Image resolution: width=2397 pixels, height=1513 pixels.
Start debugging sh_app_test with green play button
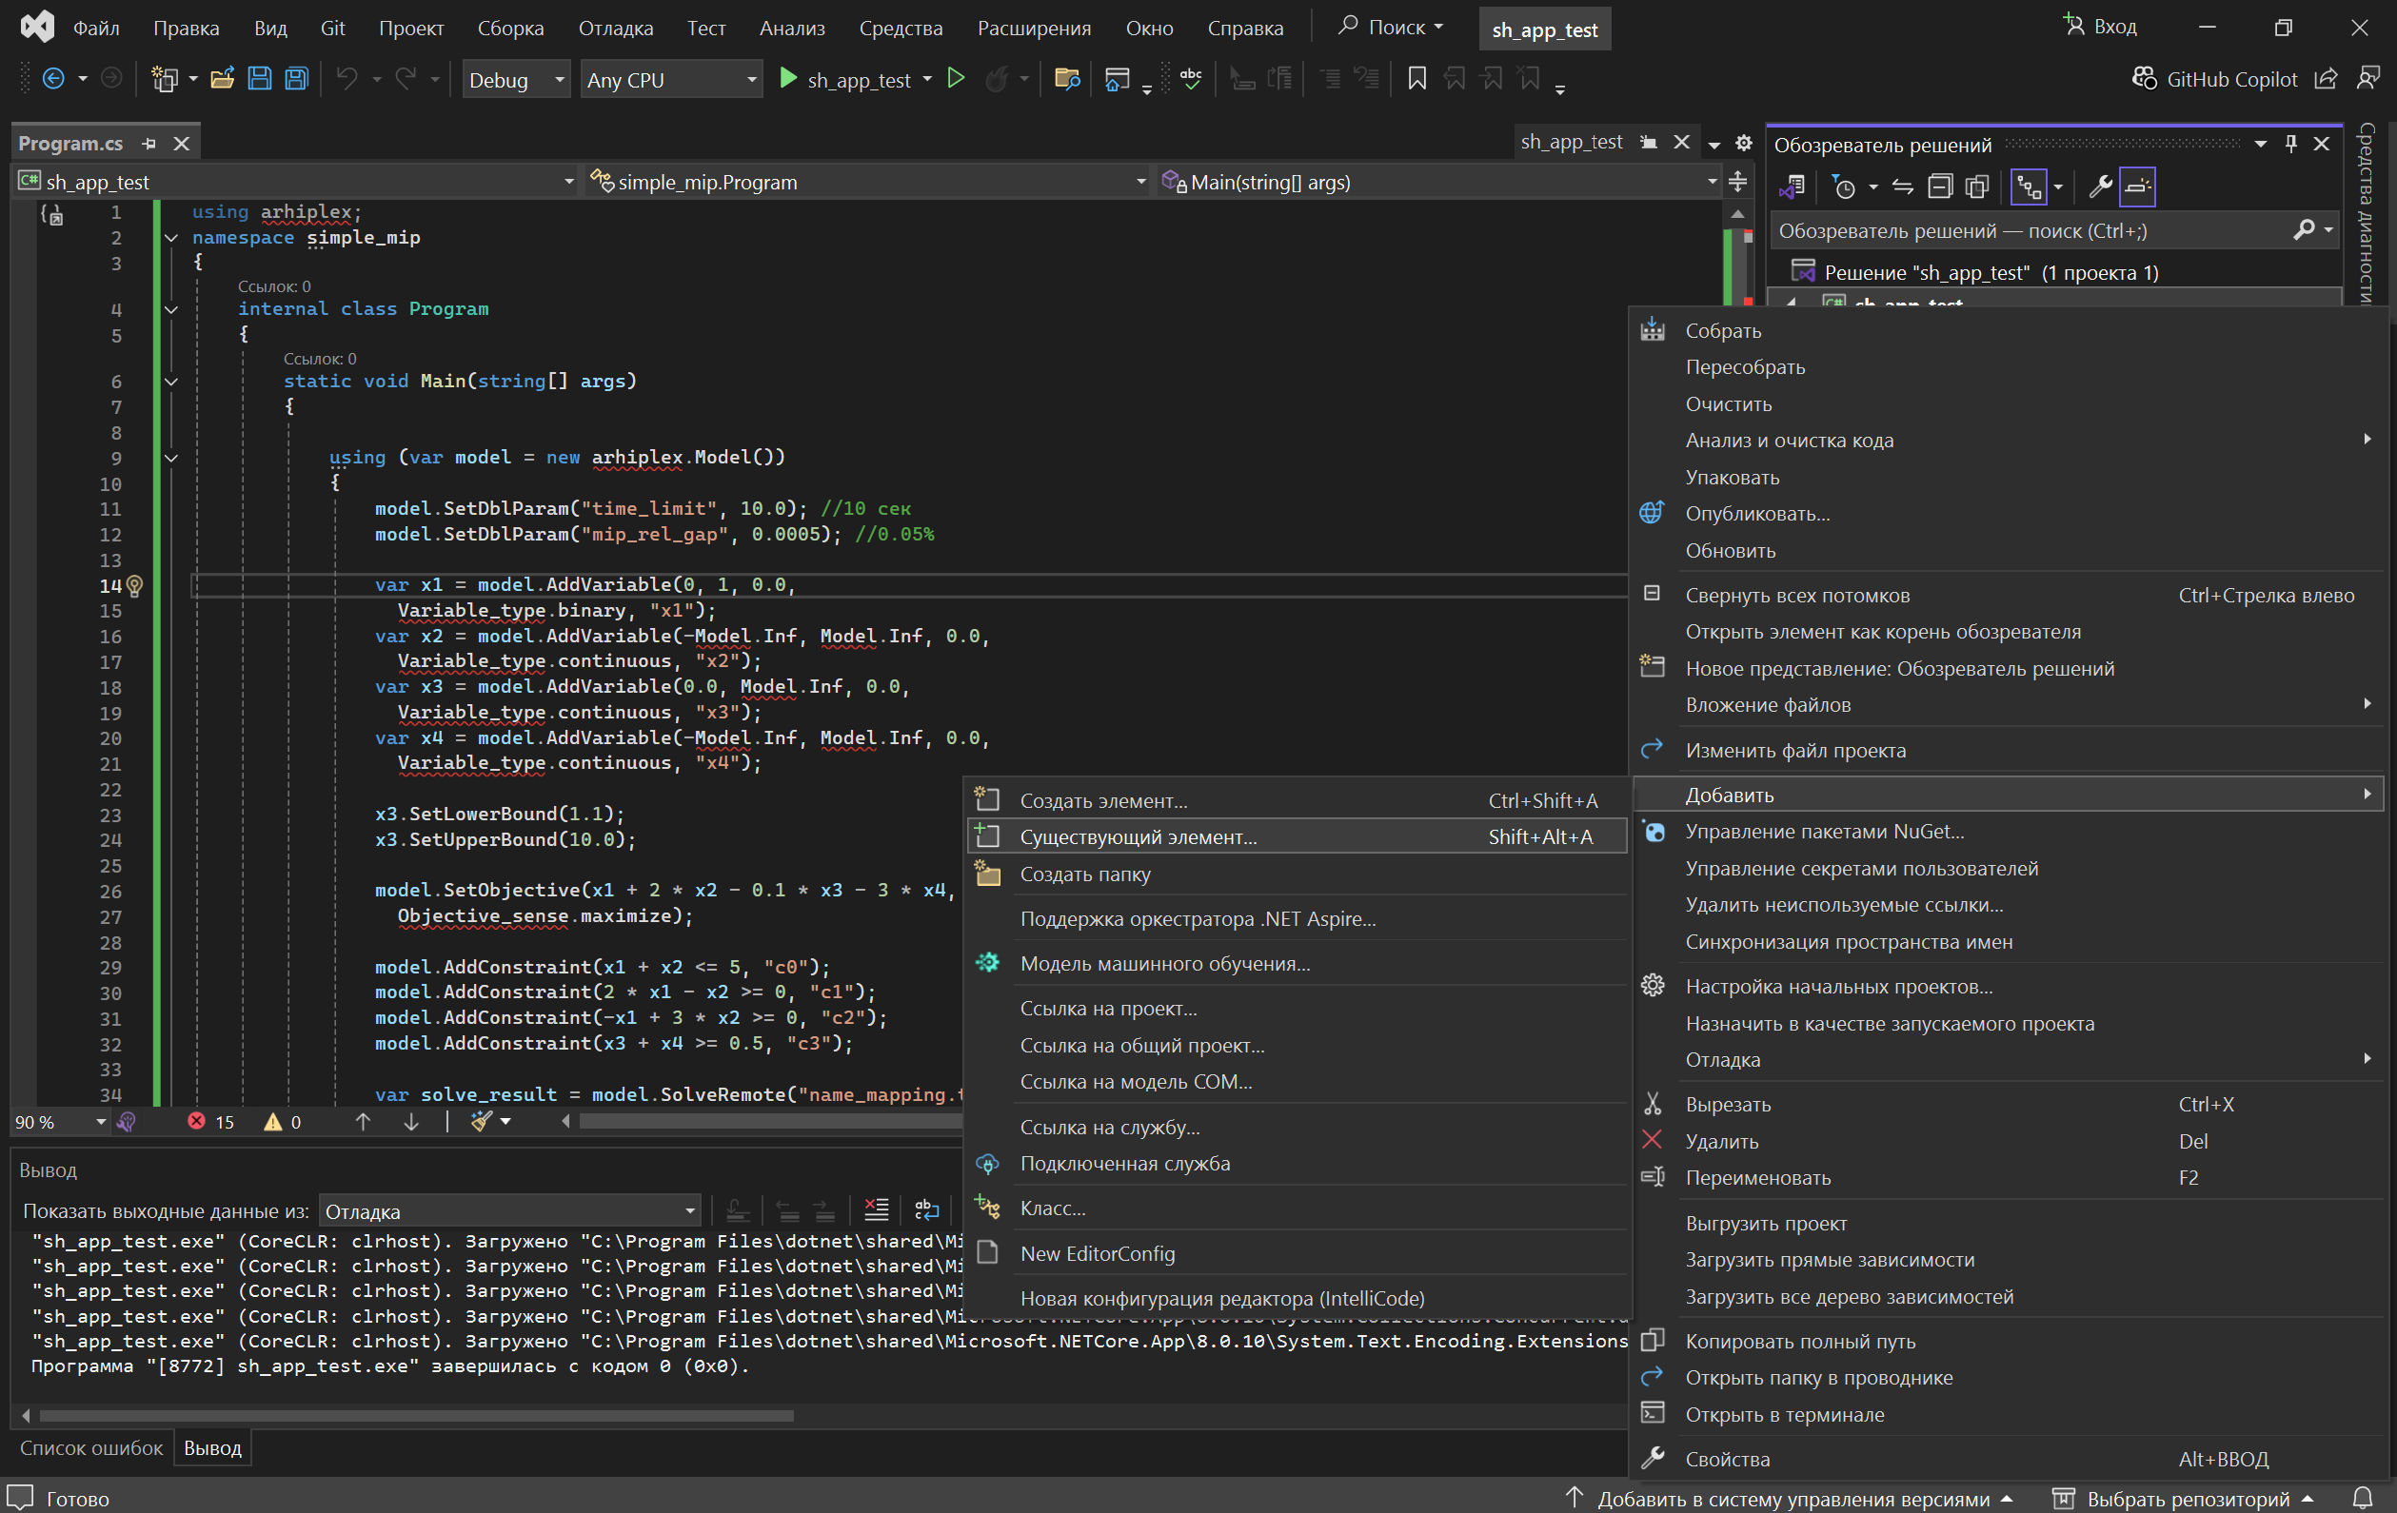[787, 79]
